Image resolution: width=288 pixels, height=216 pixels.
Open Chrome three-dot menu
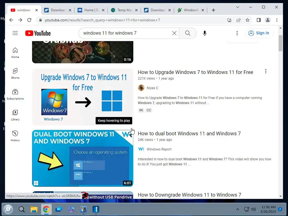click(x=277, y=20)
